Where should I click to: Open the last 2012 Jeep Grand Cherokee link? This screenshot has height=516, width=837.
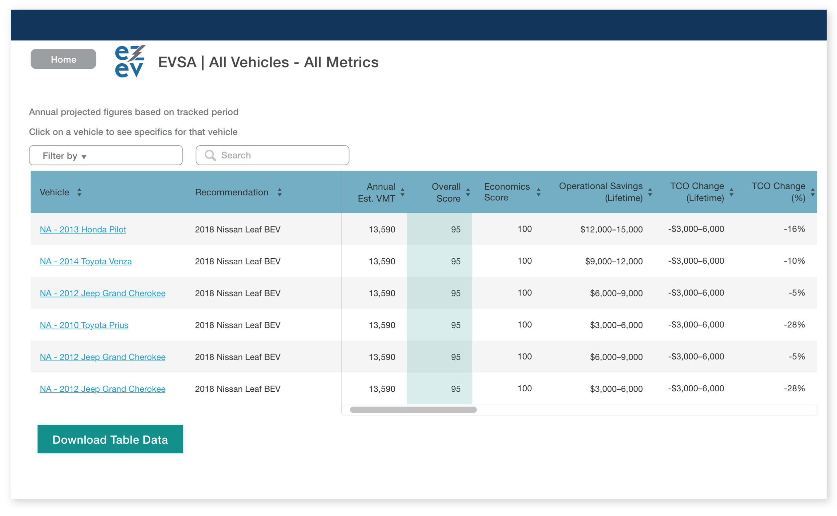point(103,389)
